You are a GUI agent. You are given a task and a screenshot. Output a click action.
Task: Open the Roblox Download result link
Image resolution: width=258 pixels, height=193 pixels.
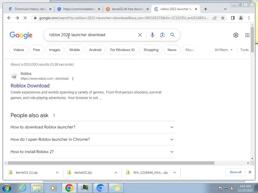pos(30,86)
